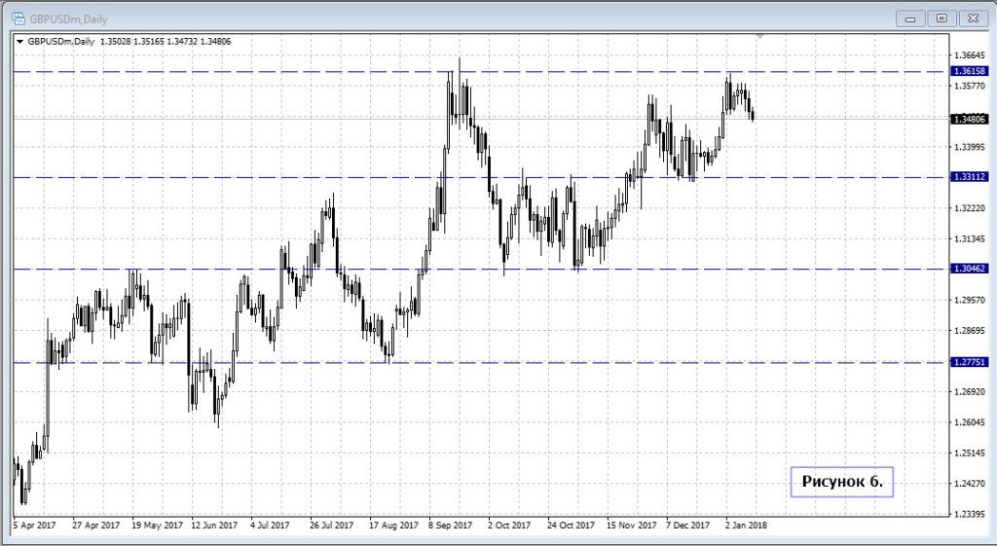This screenshot has height=546, width=997.
Task: Open the GBPUSDm,Daily dropdown triangle in chart
Action: (x=19, y=41)
